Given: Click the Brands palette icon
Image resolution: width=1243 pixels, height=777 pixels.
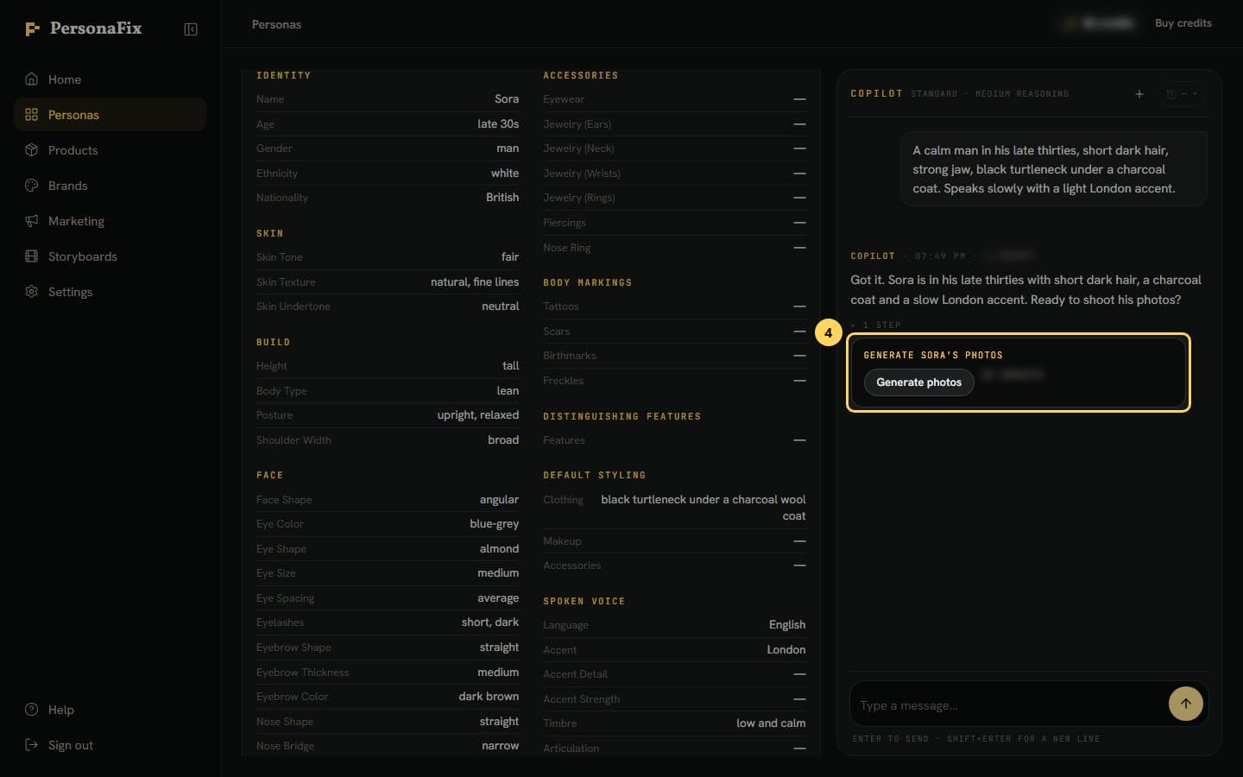Looking at the screenshot, I should (32, 186).
